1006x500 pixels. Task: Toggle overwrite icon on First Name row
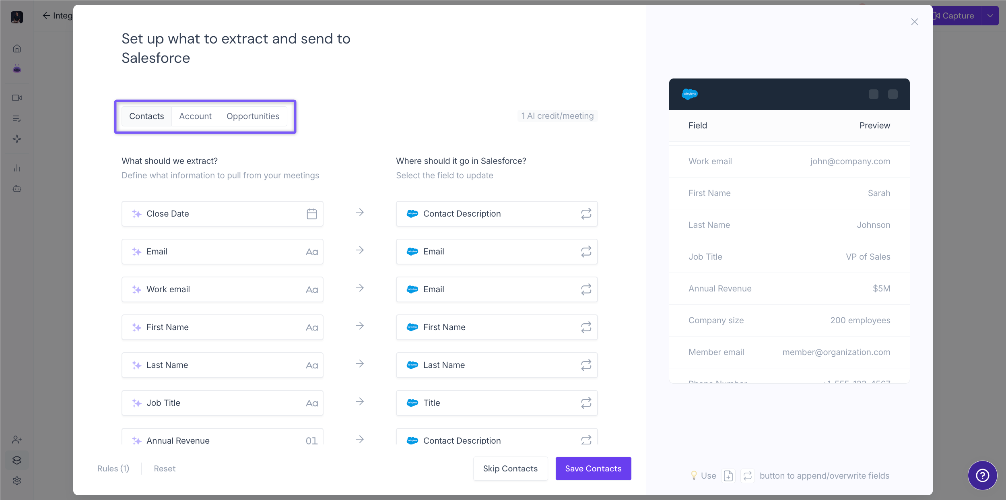pyautogui.click(x=586, y=327)
